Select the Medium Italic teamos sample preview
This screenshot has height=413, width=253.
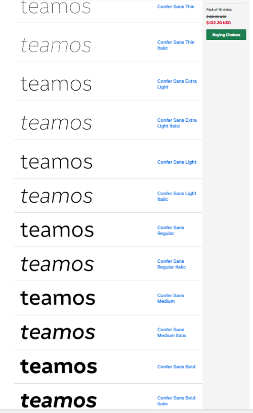(x=58, y=332)
